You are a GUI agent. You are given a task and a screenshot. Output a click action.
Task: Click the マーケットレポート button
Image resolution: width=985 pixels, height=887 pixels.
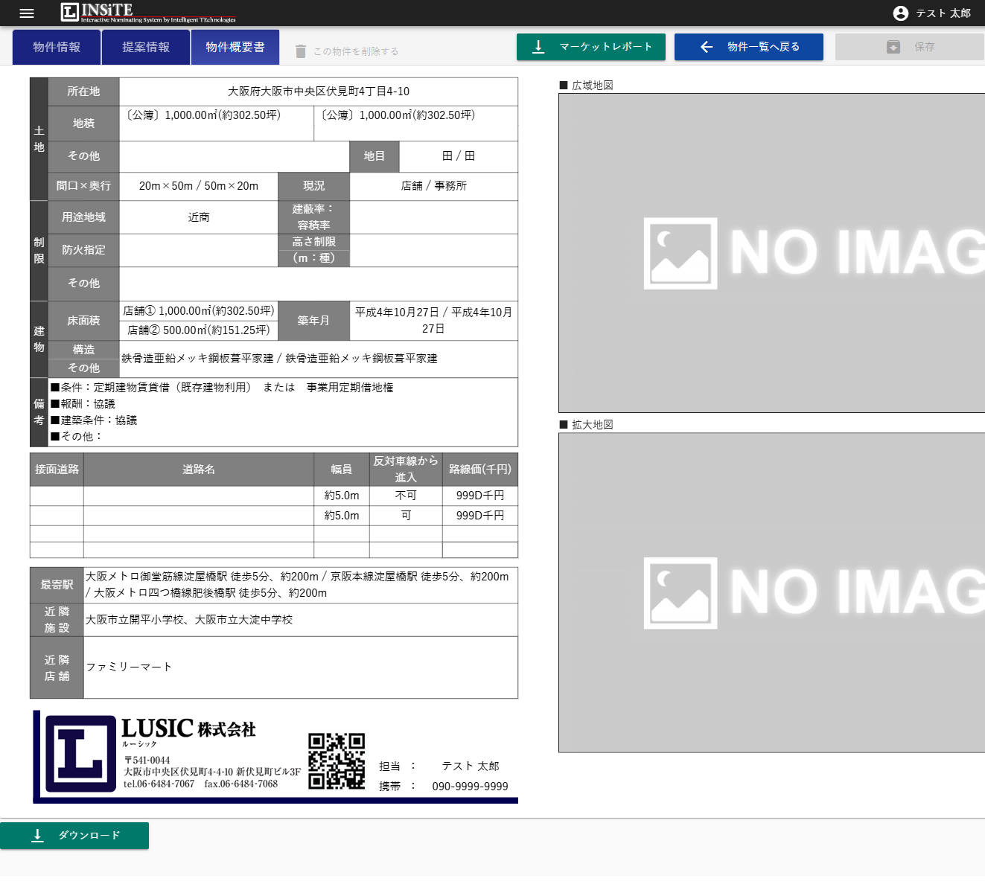(591, 46)
